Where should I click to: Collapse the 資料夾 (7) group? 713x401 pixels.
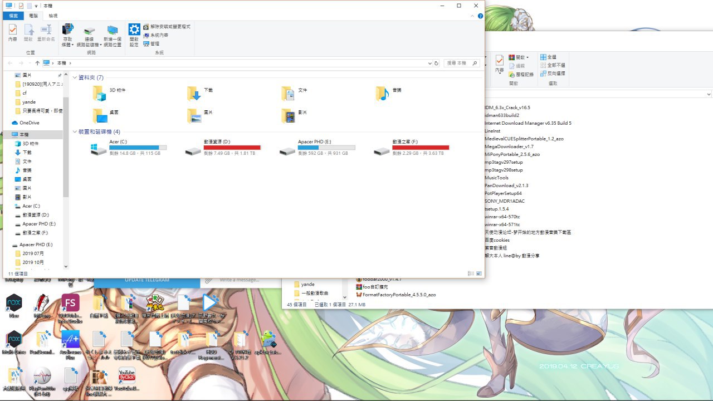click(x=75, y=77)
